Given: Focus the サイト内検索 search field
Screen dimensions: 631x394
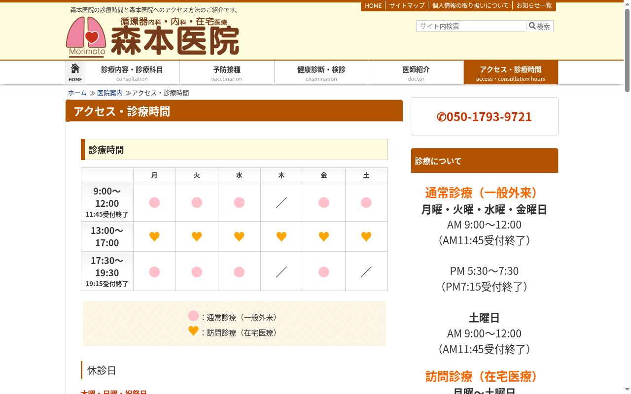Looking at the screenshot, I should tap(471, 26).
